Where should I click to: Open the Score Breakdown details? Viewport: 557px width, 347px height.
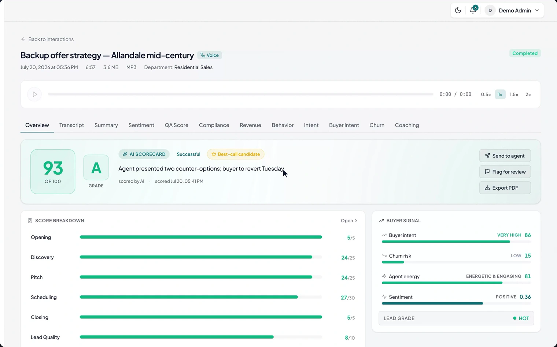[349, 221]
